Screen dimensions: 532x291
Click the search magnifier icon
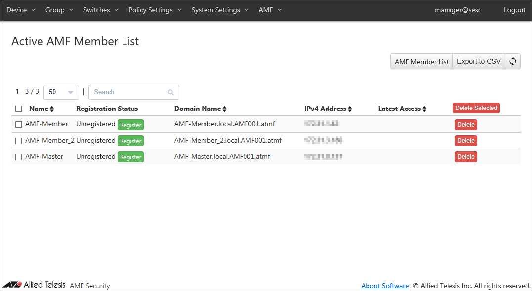(x=171, y=92)
